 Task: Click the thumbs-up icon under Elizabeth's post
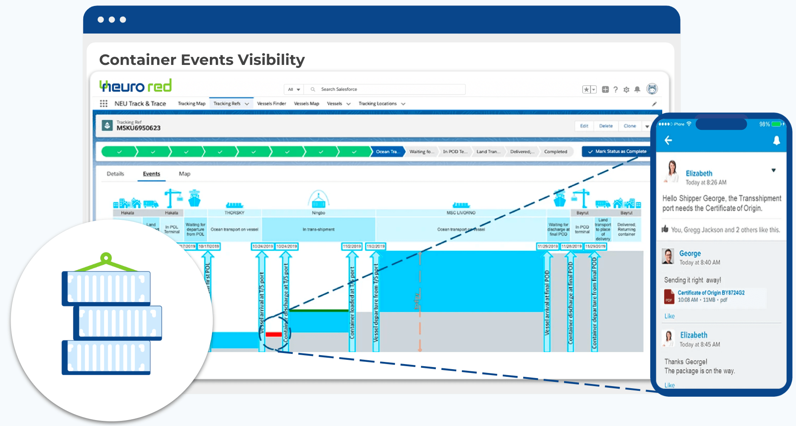point(665,230)
